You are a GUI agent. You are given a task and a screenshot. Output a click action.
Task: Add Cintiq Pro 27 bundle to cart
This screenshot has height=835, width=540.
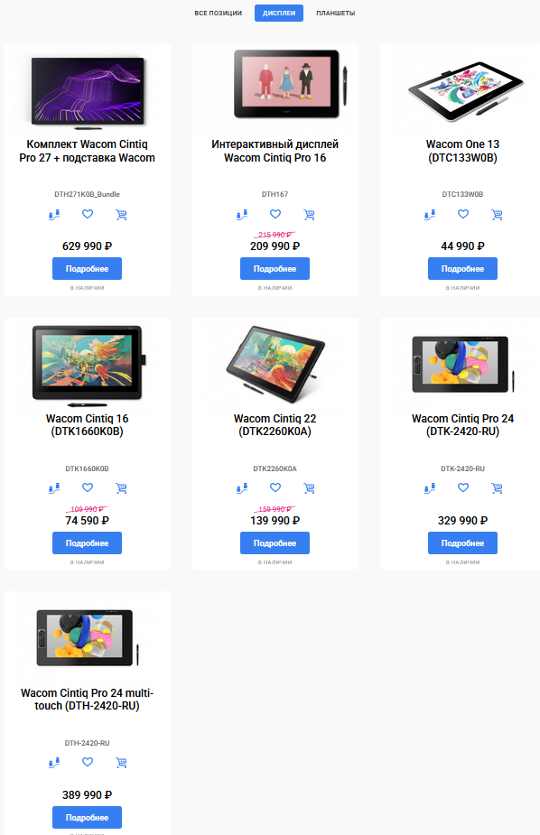click(x=121, y=215)
